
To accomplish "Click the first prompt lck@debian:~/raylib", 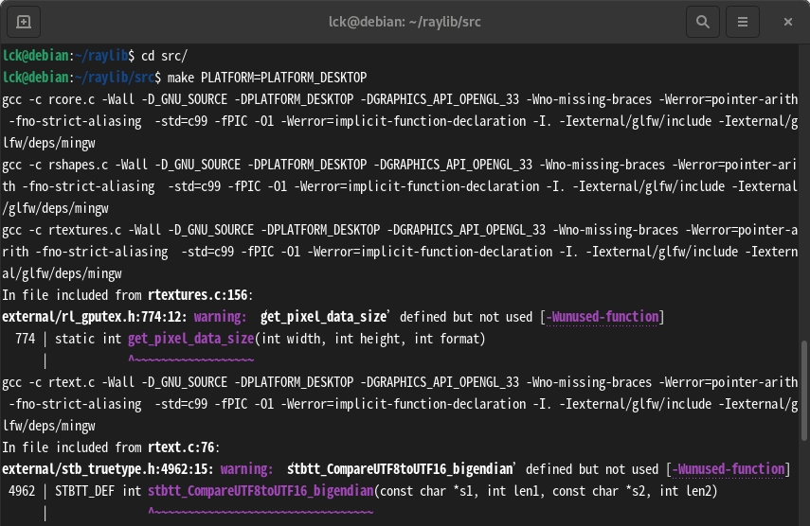I will point(65,56).
